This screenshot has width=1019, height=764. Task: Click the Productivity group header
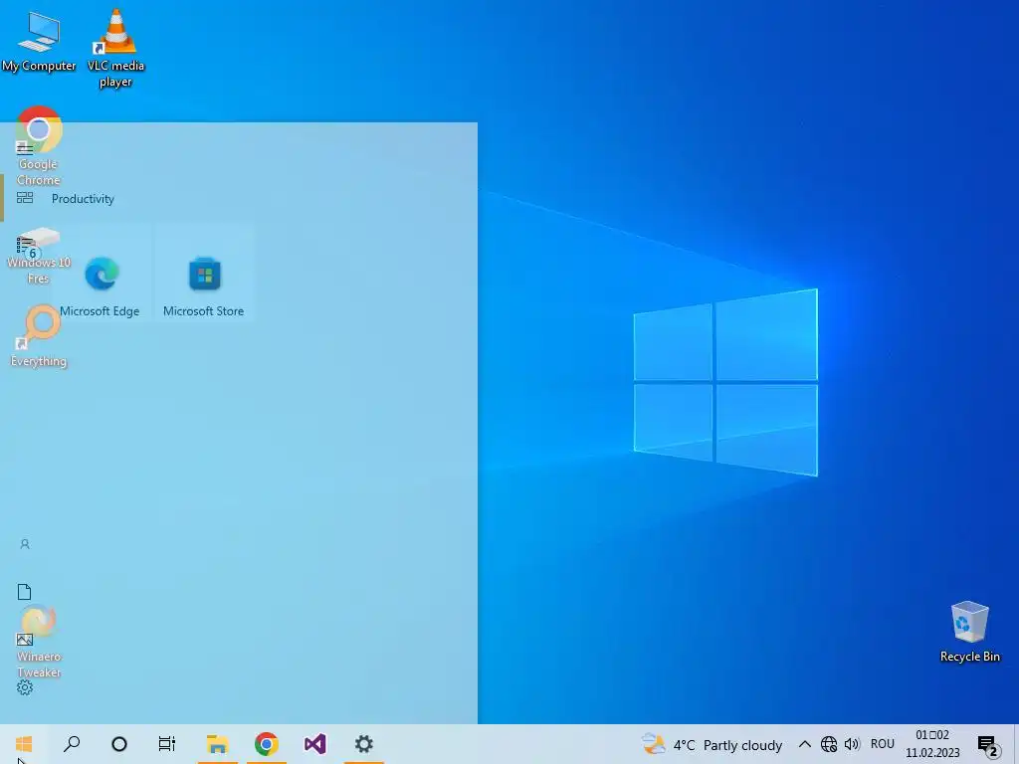click(x=83, y=199)
